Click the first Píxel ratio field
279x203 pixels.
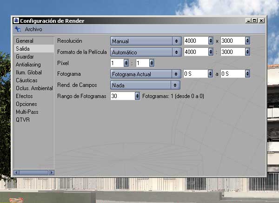(117, 63)
